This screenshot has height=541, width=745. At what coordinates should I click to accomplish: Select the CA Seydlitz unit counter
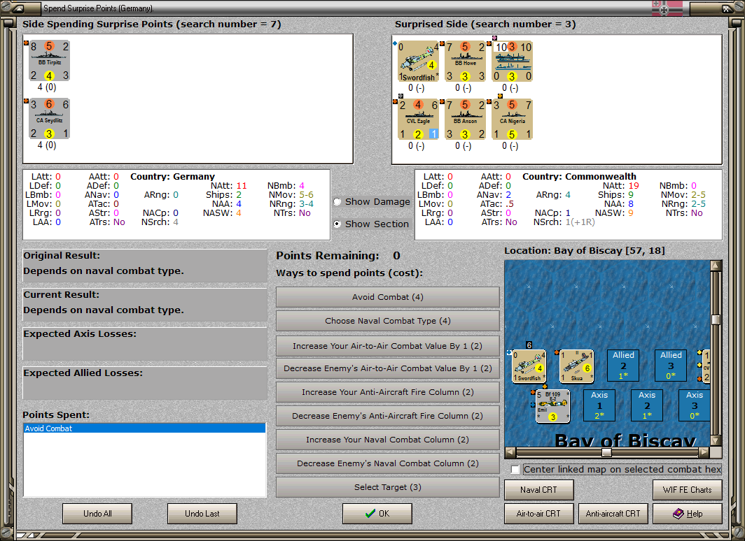(50, 119)
